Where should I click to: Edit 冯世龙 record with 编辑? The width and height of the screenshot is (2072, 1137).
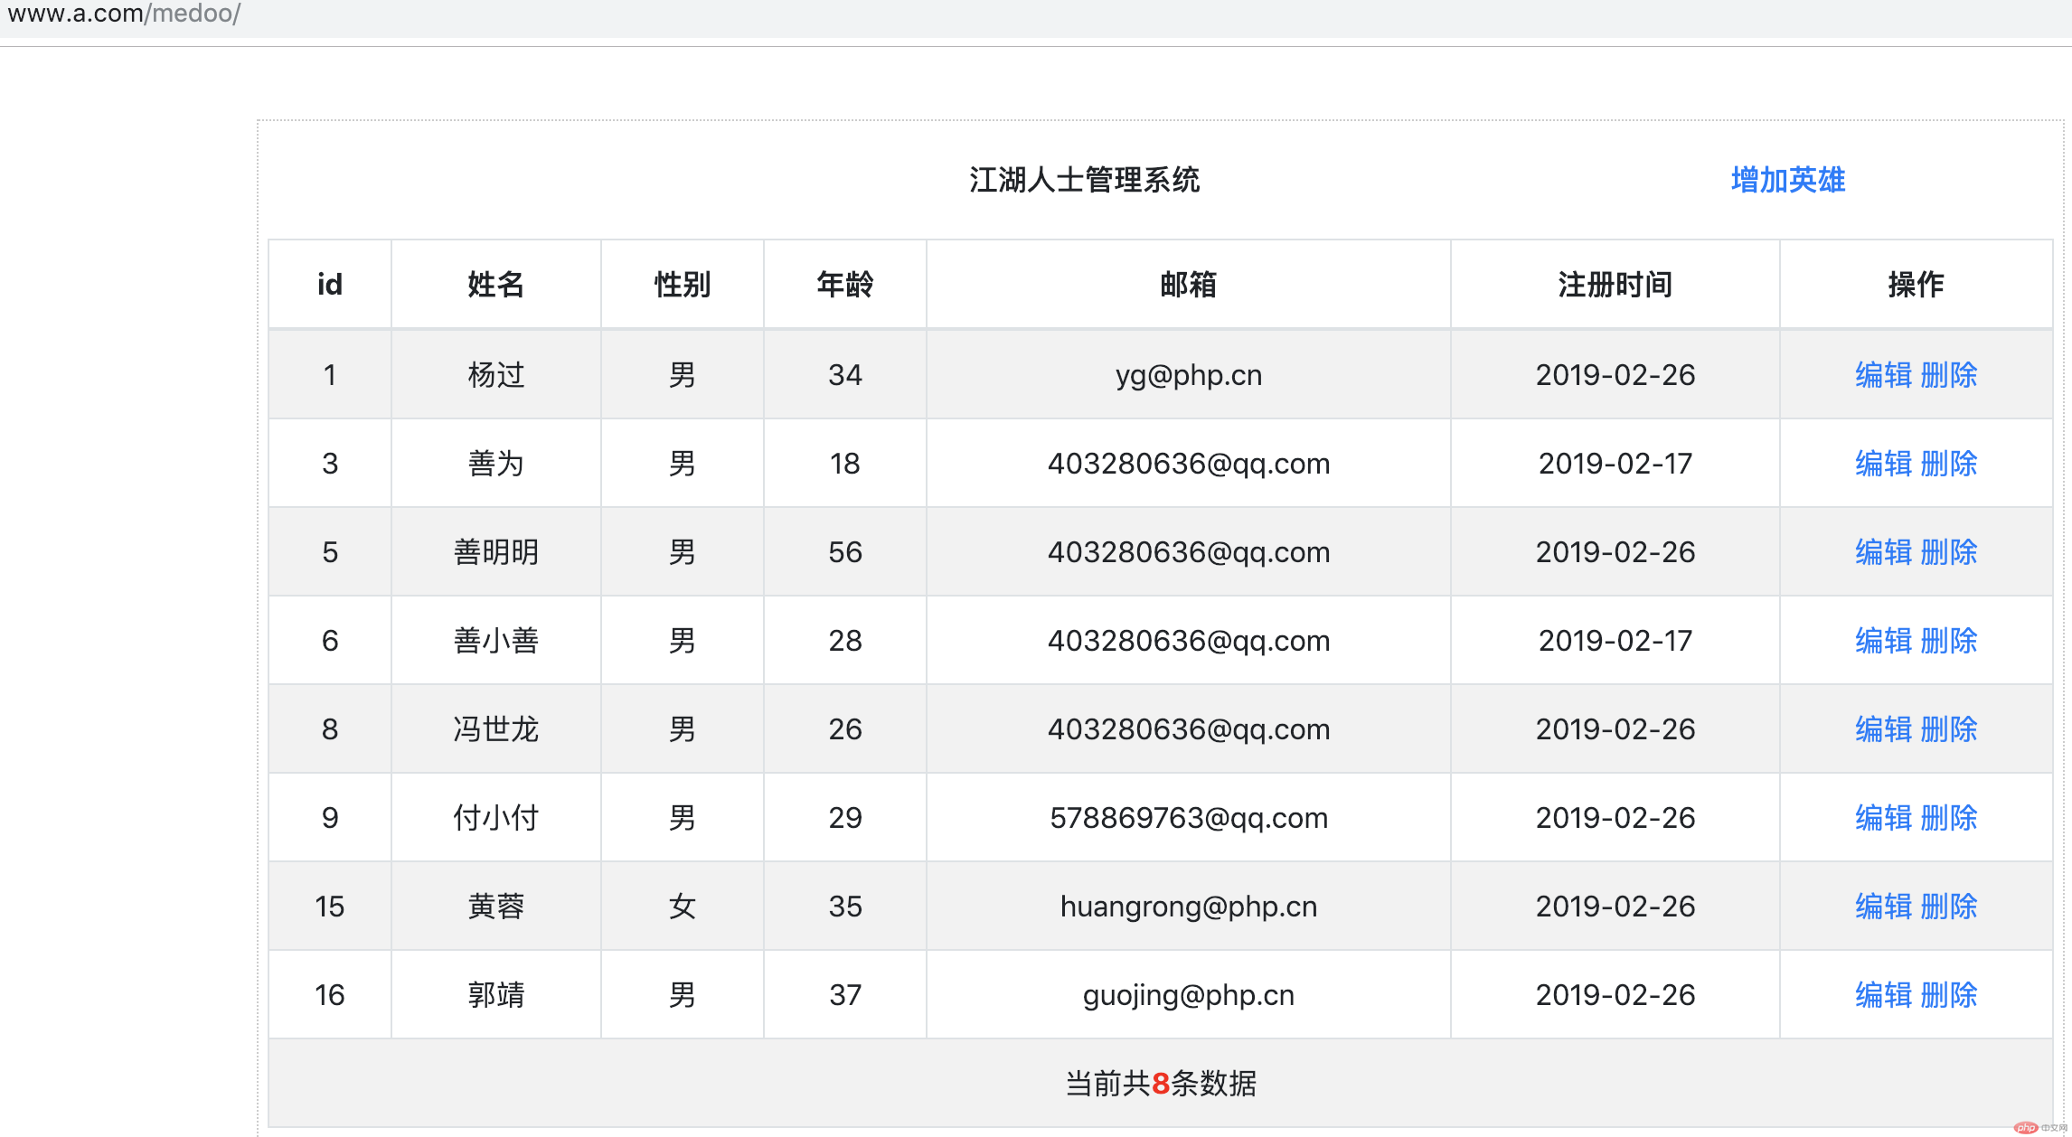pyautogui.click(x=1883, y=729)
